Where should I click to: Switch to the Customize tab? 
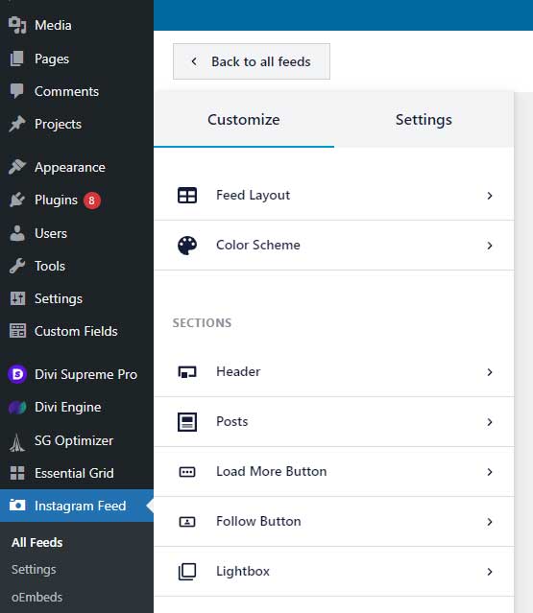(244, 120)
